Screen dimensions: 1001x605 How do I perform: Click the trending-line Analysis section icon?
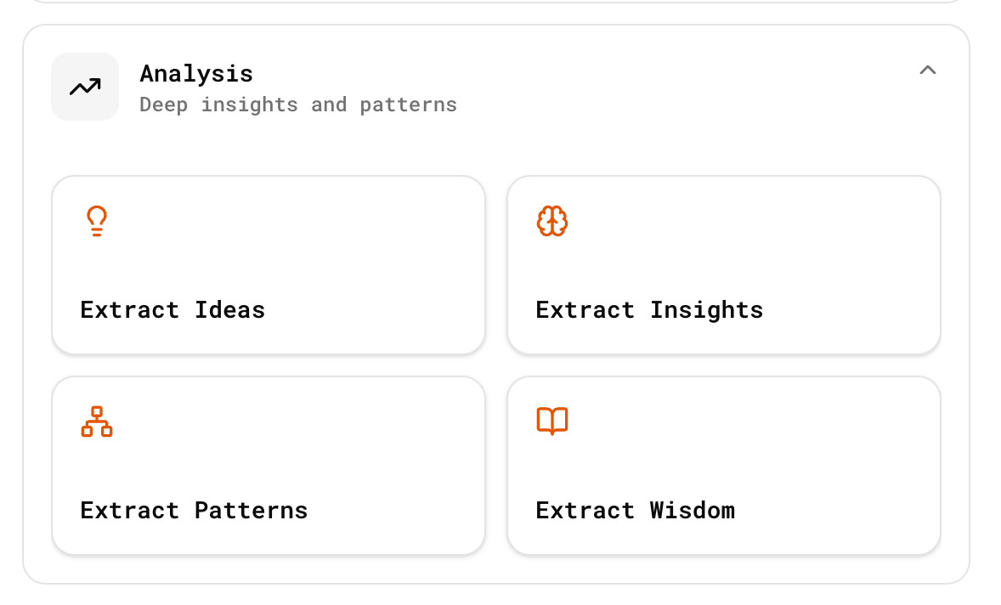pyautogui.click(x=85, y=86)
